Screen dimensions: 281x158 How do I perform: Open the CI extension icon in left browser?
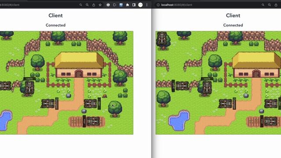pos(115,5)
